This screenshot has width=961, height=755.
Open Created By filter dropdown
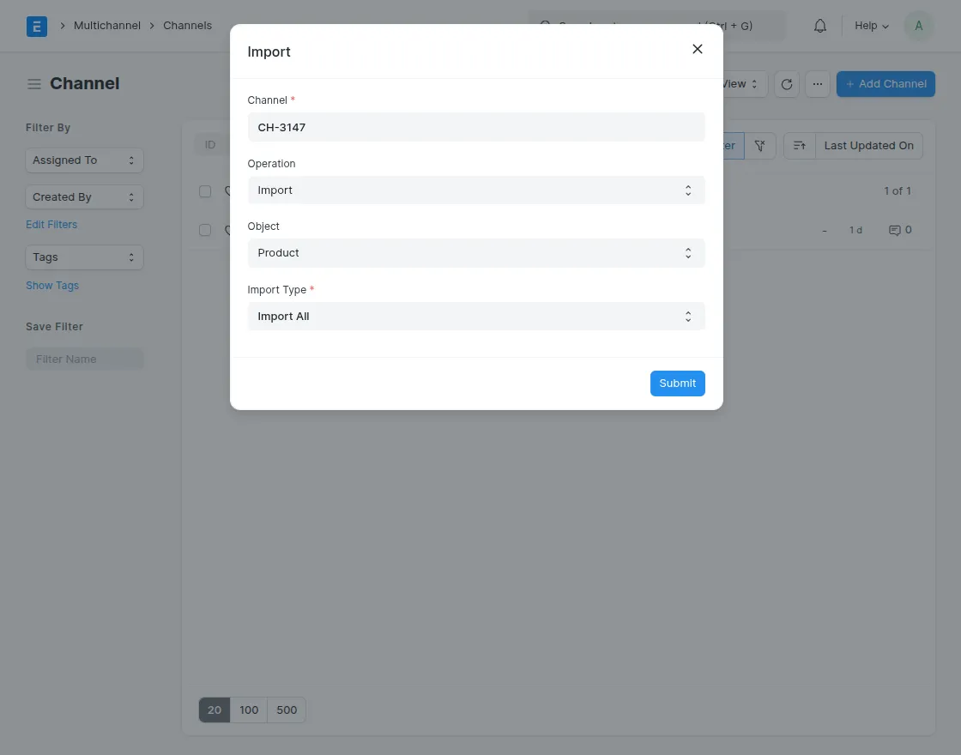click(84, 196)
